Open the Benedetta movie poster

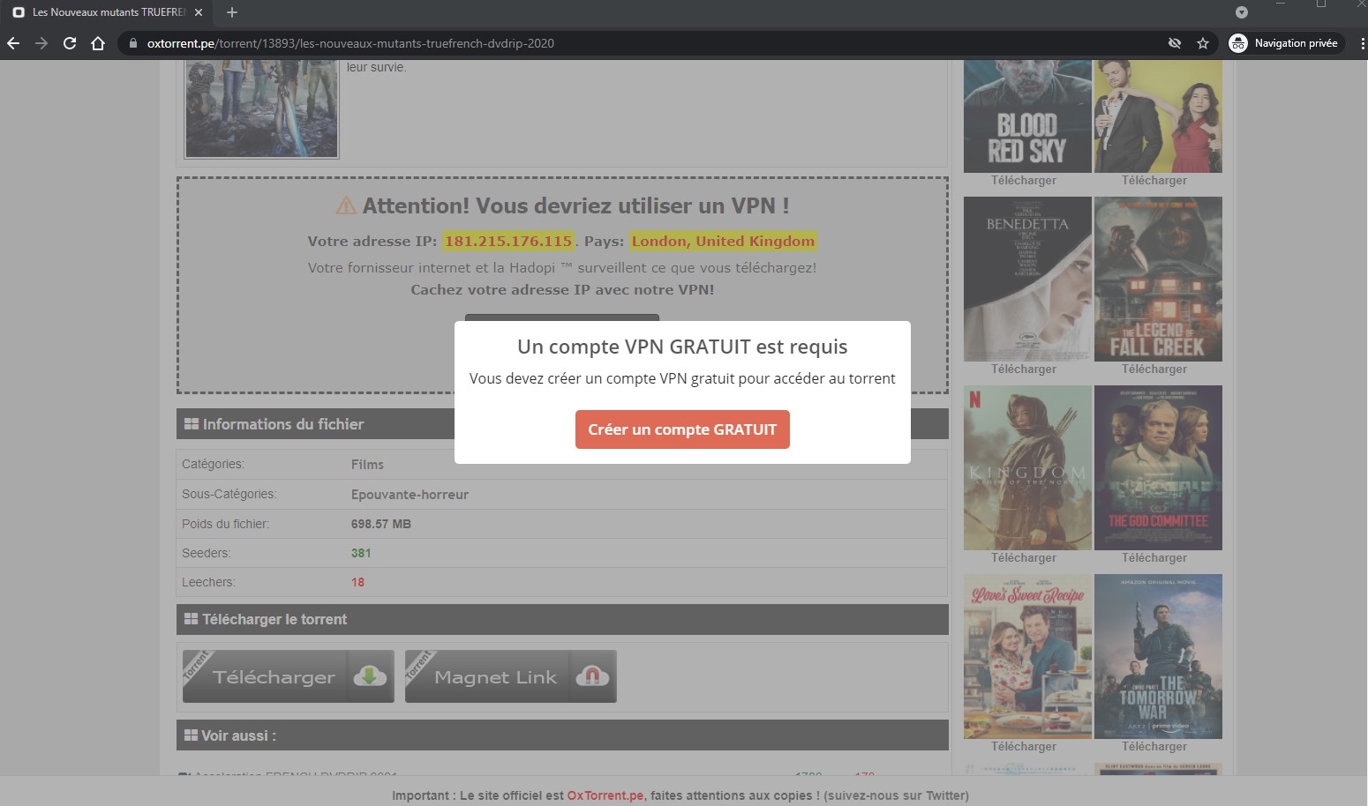click(1027, 279)
